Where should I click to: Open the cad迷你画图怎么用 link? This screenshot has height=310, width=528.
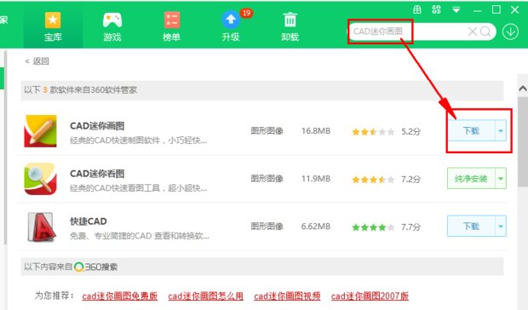pos(206,296)
